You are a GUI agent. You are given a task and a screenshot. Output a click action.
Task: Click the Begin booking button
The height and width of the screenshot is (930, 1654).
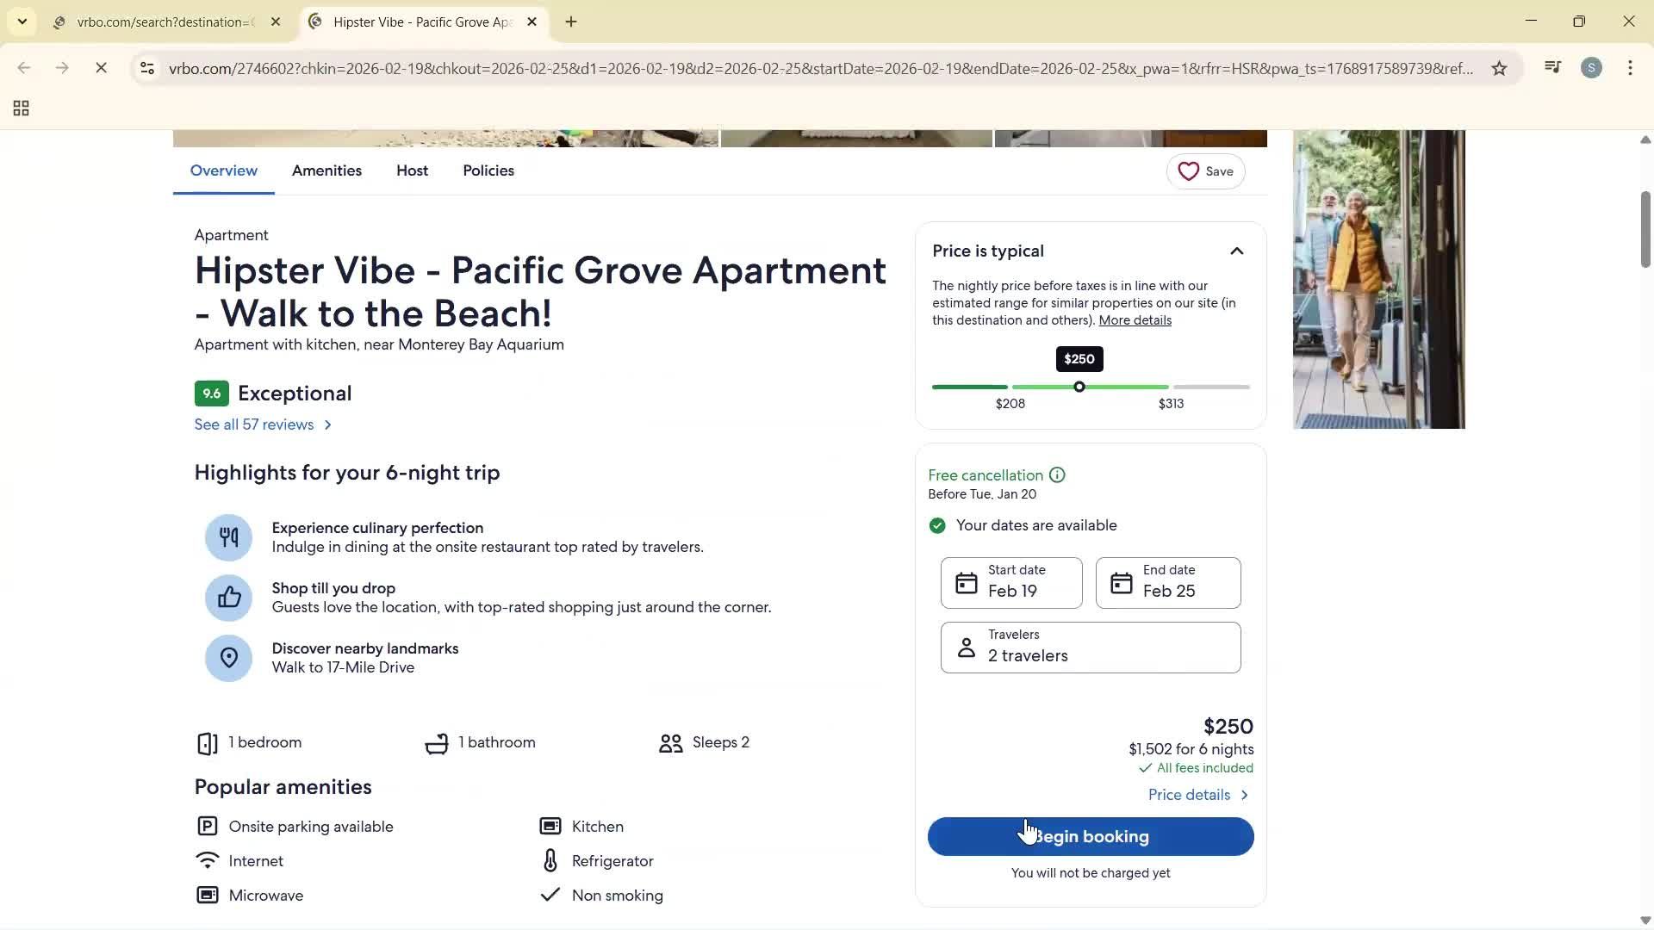point(1090,835)
